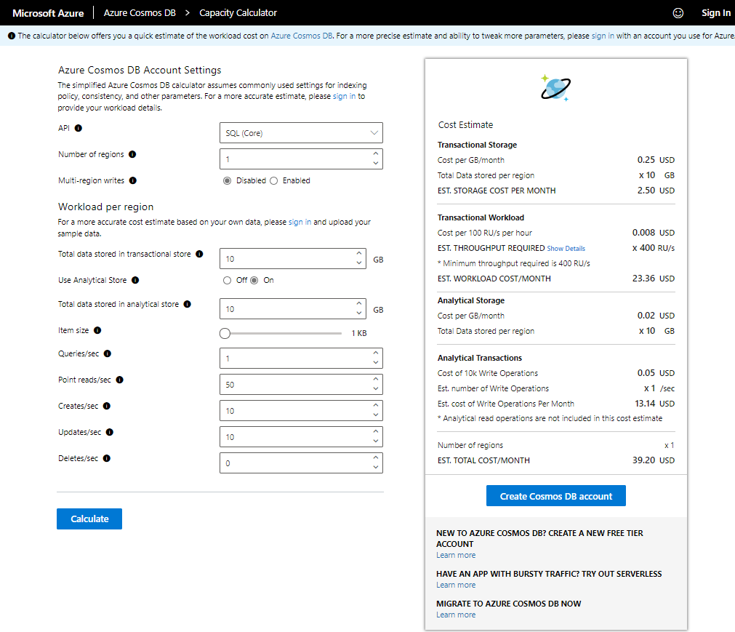Image resolution: width=735 pixels, height=632 pixels.
Task: Click sign in link in the info banner
Action: [603, 36]
